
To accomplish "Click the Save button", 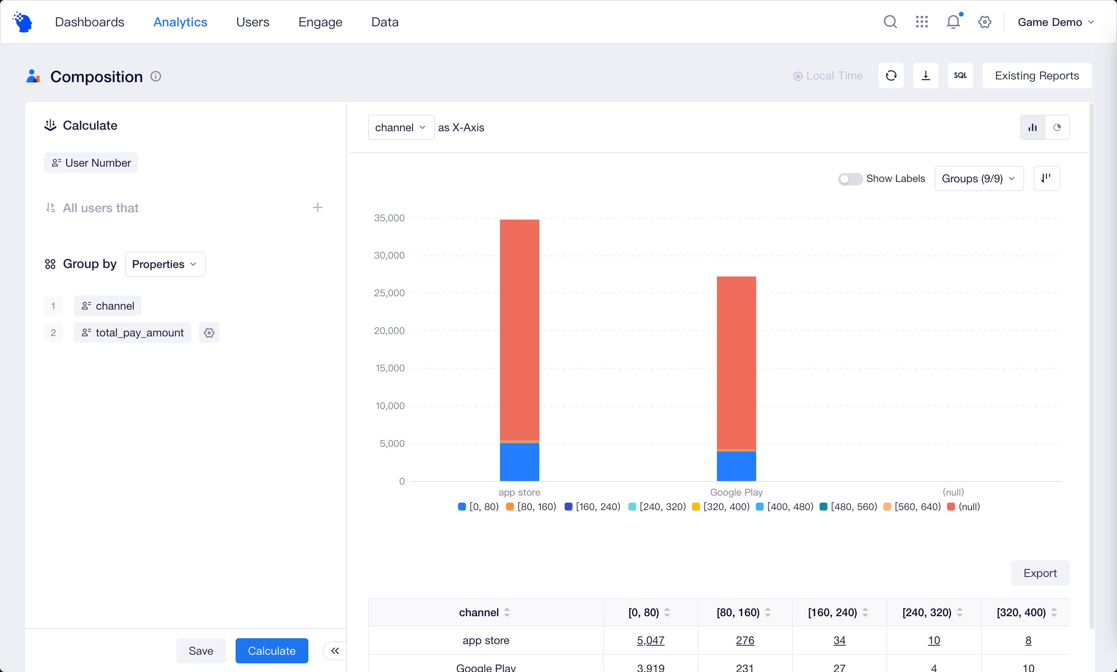I will coord(201,651).
